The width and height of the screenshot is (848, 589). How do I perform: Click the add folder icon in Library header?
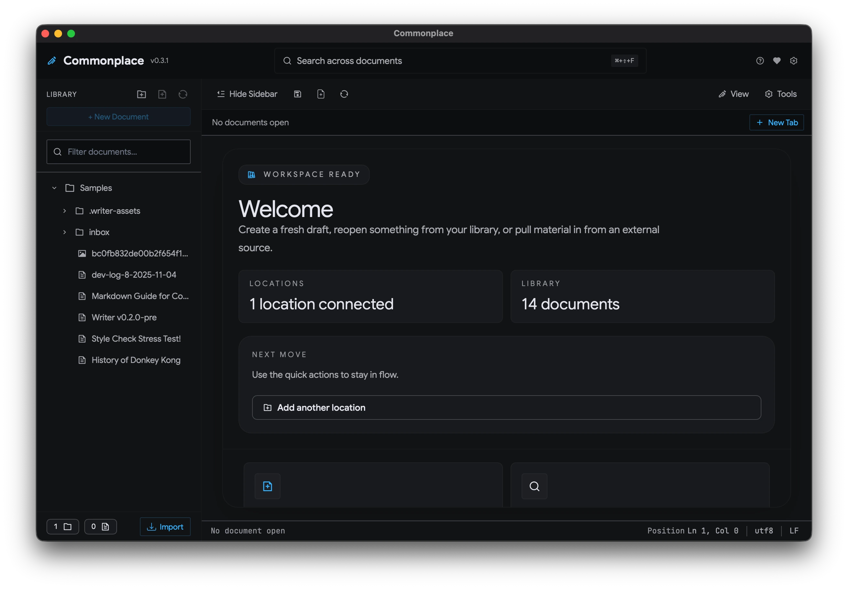click(142, 94)
